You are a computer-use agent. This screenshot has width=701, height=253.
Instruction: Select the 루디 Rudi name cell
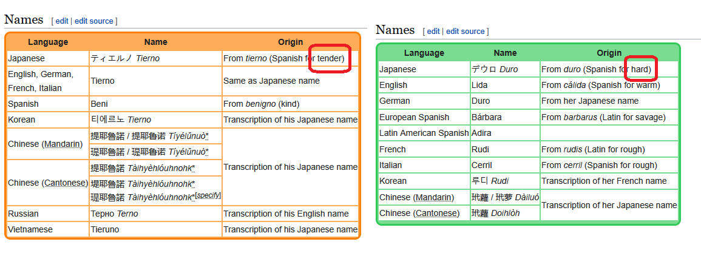click(505, 181)
